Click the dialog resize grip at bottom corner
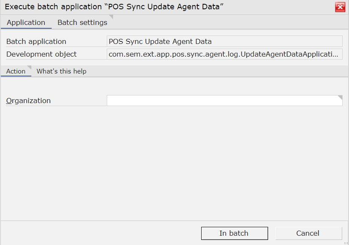Screen dimensions: 349x245 (346, 243)
